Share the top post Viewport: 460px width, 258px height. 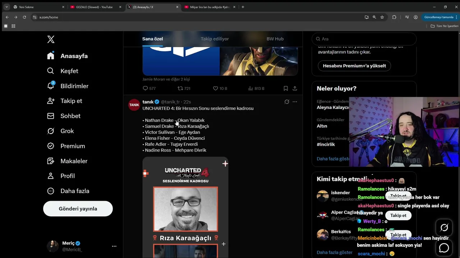point(295,88)
